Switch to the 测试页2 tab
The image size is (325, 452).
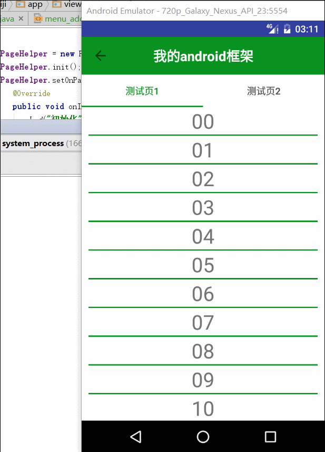[x=264, y=91]
